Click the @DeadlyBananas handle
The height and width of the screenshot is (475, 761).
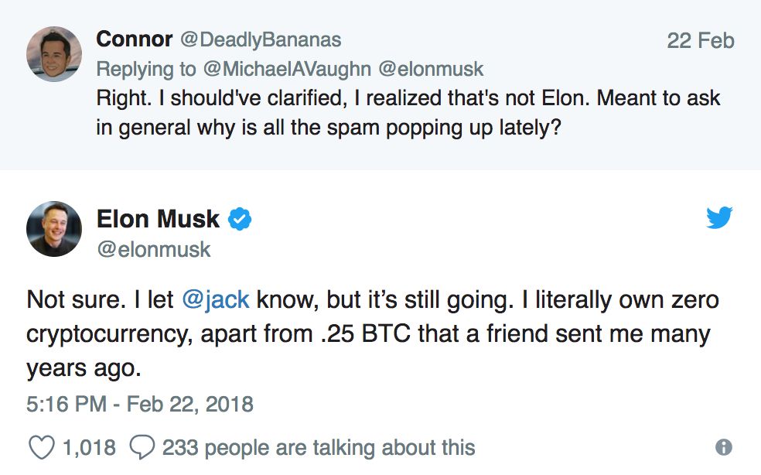pos(260,39)
